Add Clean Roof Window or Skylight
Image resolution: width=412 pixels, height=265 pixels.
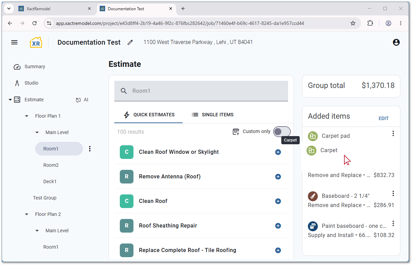point(278,152)
